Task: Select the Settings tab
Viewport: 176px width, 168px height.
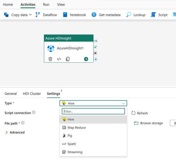Action: pos(54,94)
